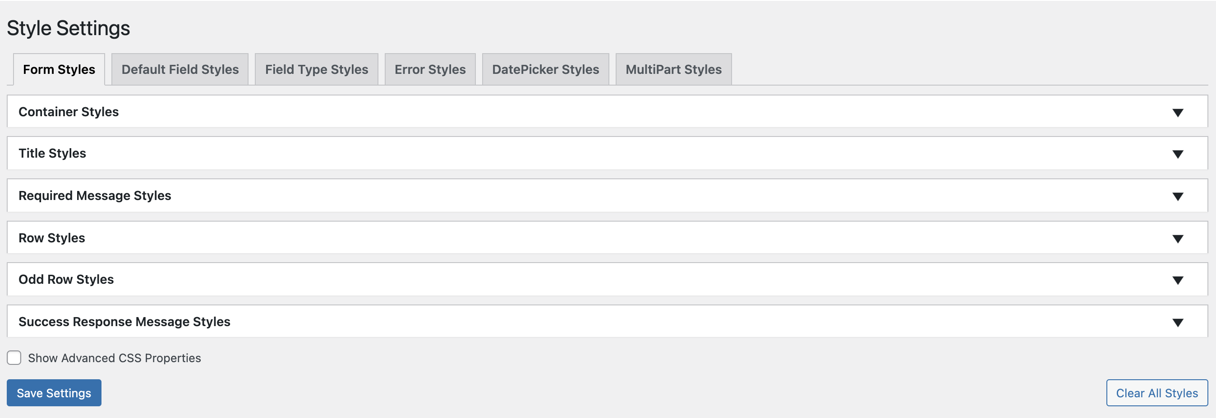This screenshot has height=418, width=1216.
Task: Go to DatePicker Styles tab
Action: 545,70
